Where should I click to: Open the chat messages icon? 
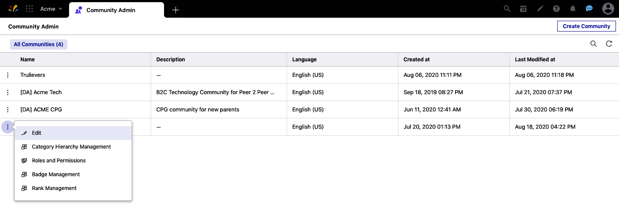[x=589, y=9]
